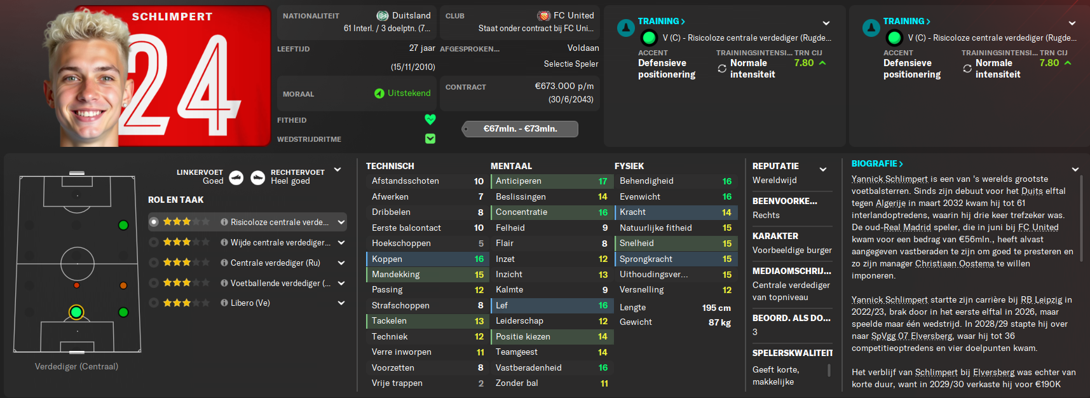Click the green heart fitness icon

coord(430,119)
